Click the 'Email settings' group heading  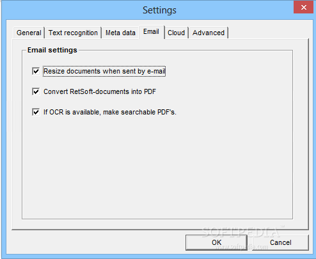click(52, 50)
